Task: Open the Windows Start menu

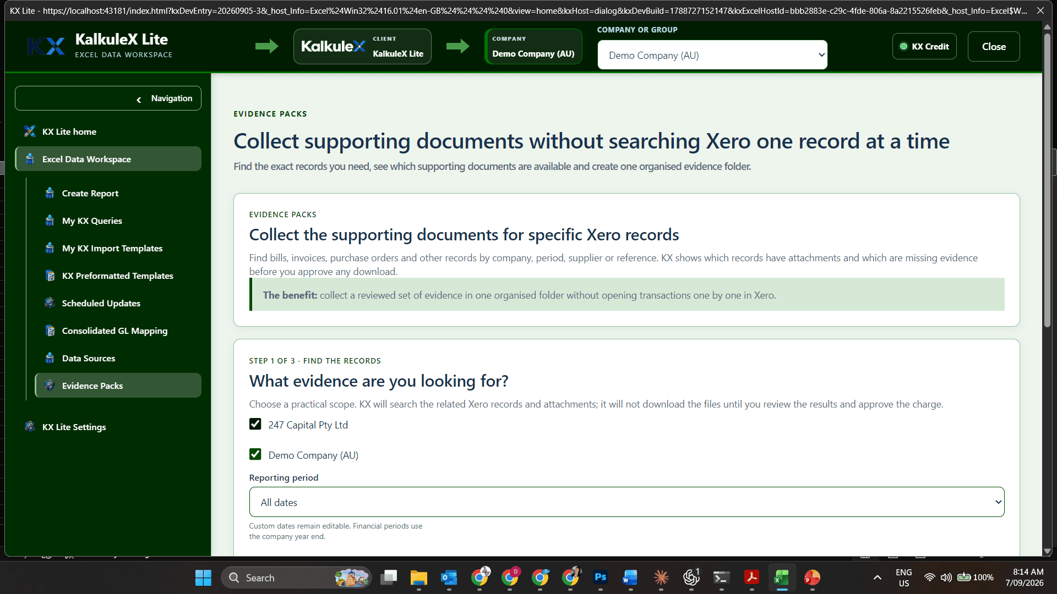Action: tap(203, 577)
